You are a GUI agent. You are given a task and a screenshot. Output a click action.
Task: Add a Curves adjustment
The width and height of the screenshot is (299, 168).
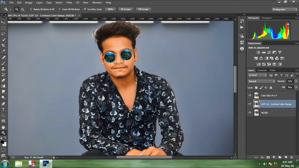click(269, 52)
